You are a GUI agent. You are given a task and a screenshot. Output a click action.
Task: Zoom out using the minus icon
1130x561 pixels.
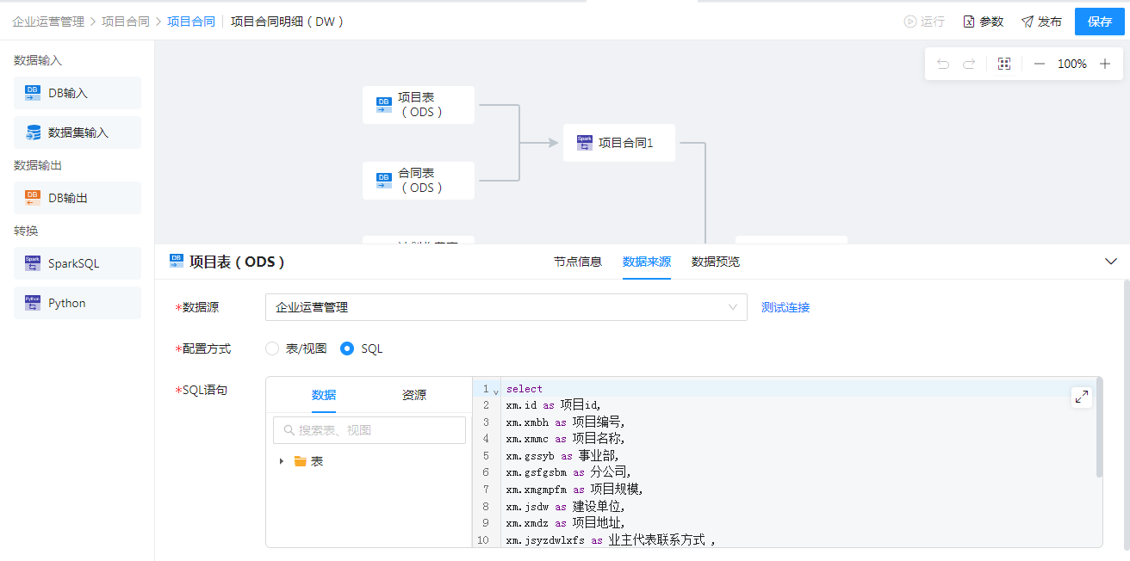1040,64
